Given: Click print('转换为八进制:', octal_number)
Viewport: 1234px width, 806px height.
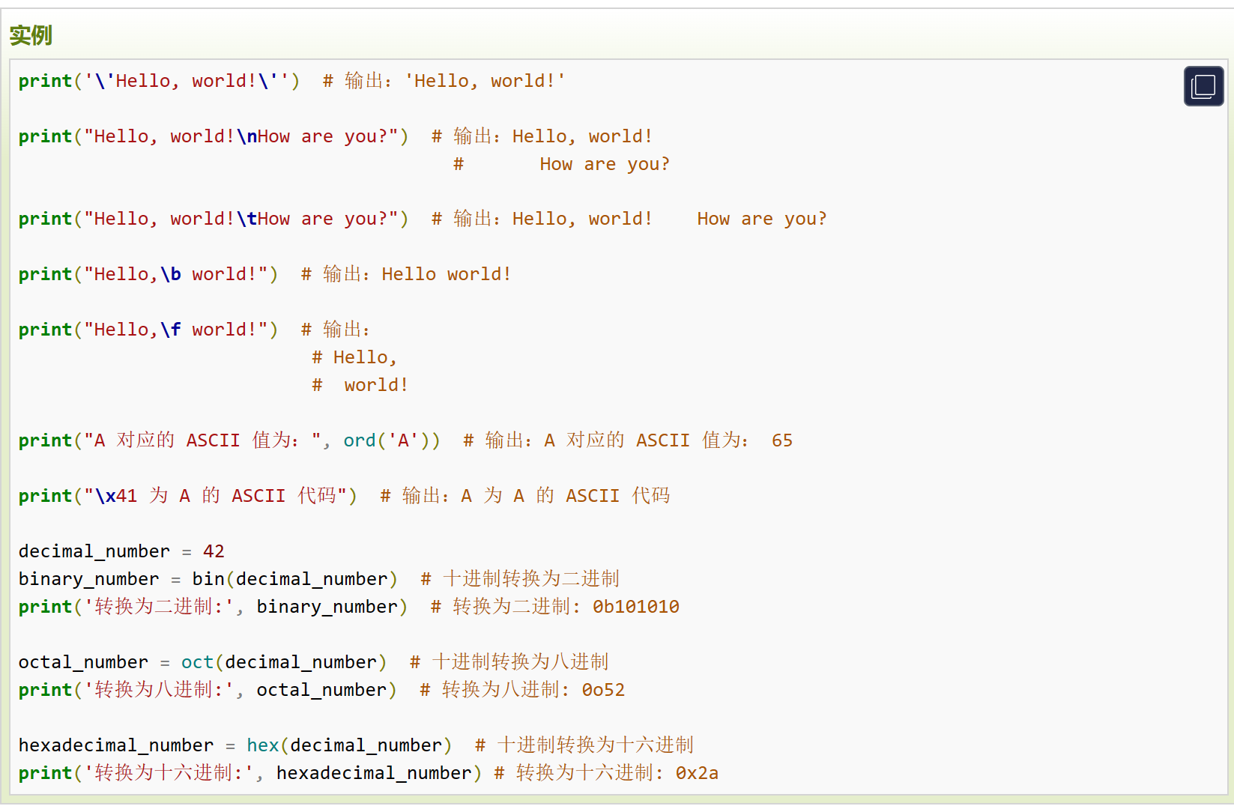Looking at the screenshot, I should coord(208,690).
